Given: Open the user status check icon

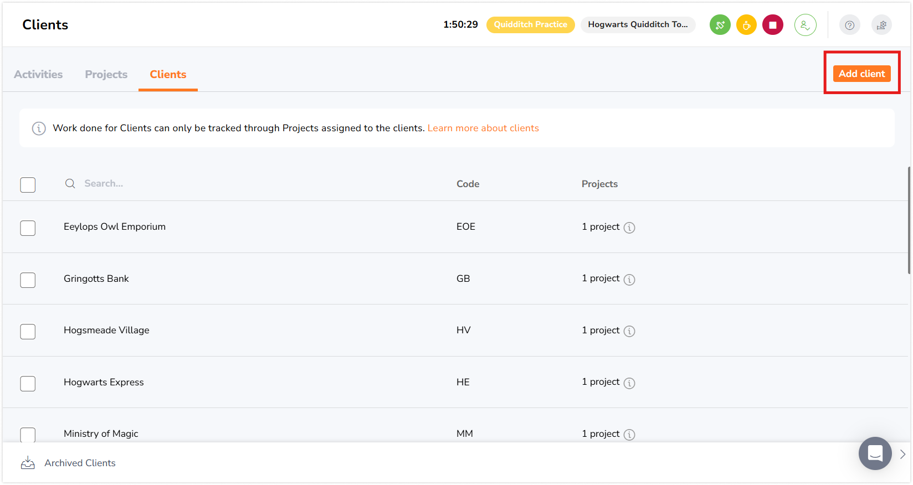Looking at the screenshot, I should click(805, 25).
